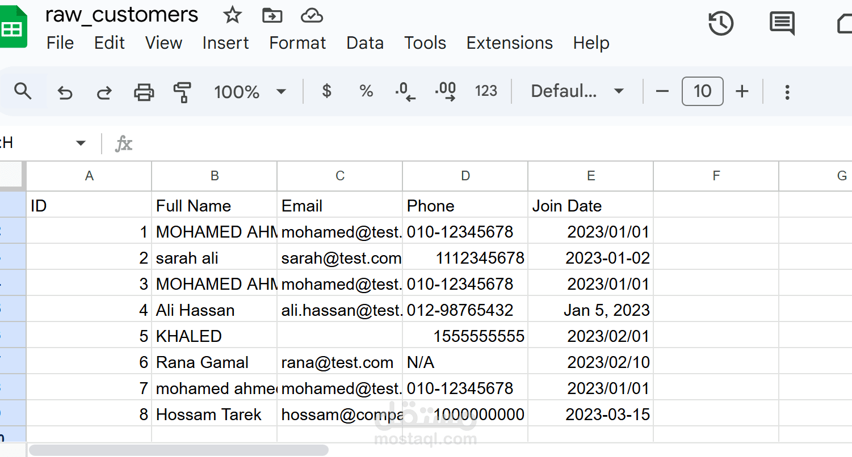Print the spreadsheet
852x457 pixels.
144,92
